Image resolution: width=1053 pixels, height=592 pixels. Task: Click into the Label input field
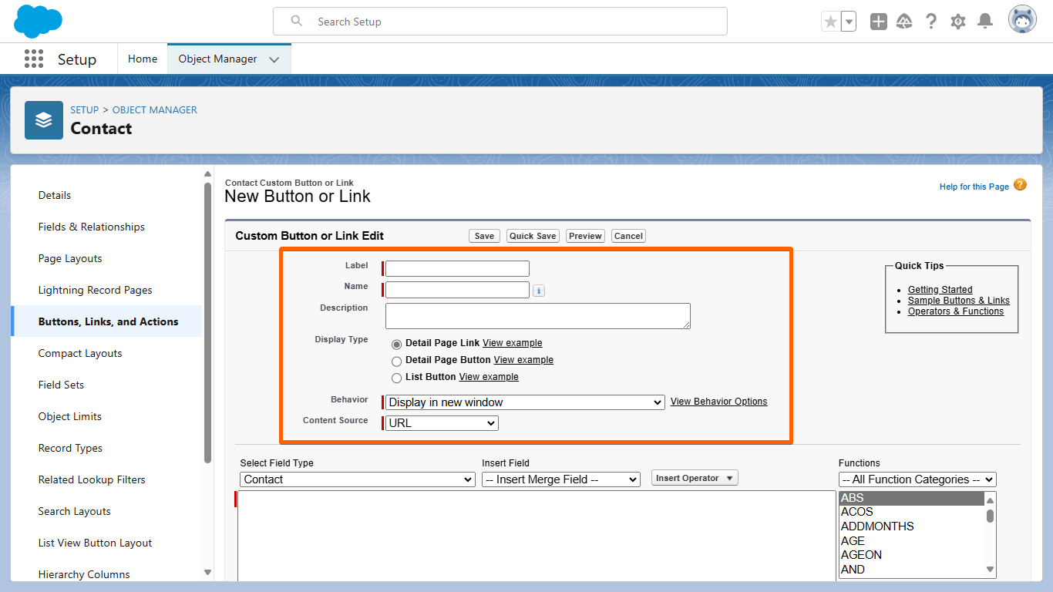pos(457,269)
